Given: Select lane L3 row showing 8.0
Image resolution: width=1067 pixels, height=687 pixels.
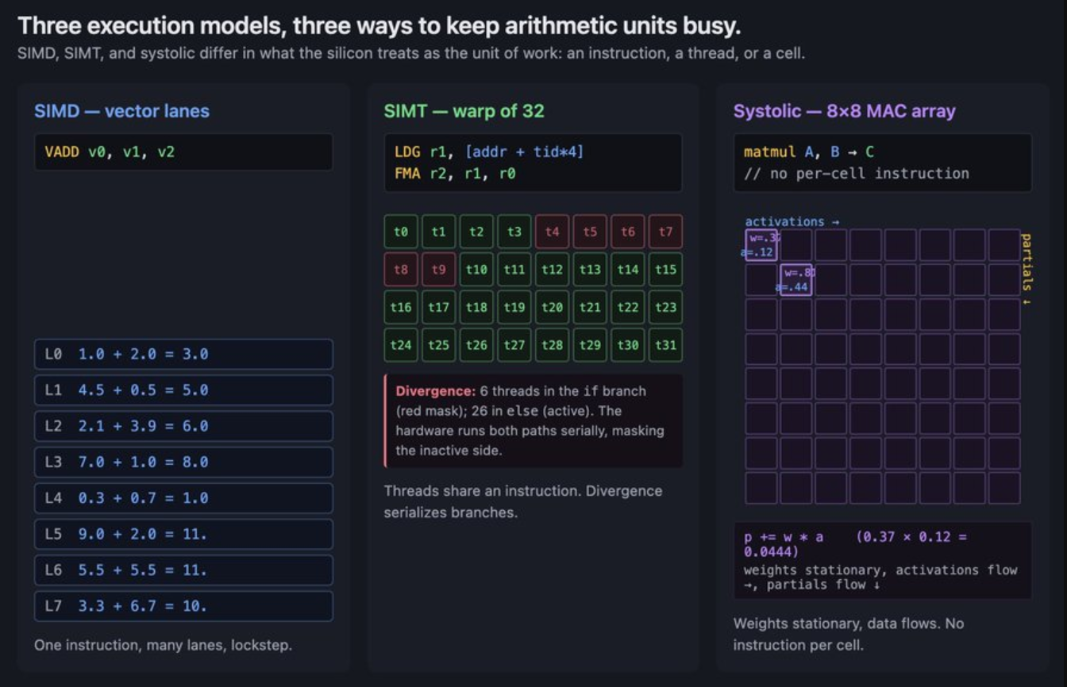Looking at the screenshot, I should 183,462.
